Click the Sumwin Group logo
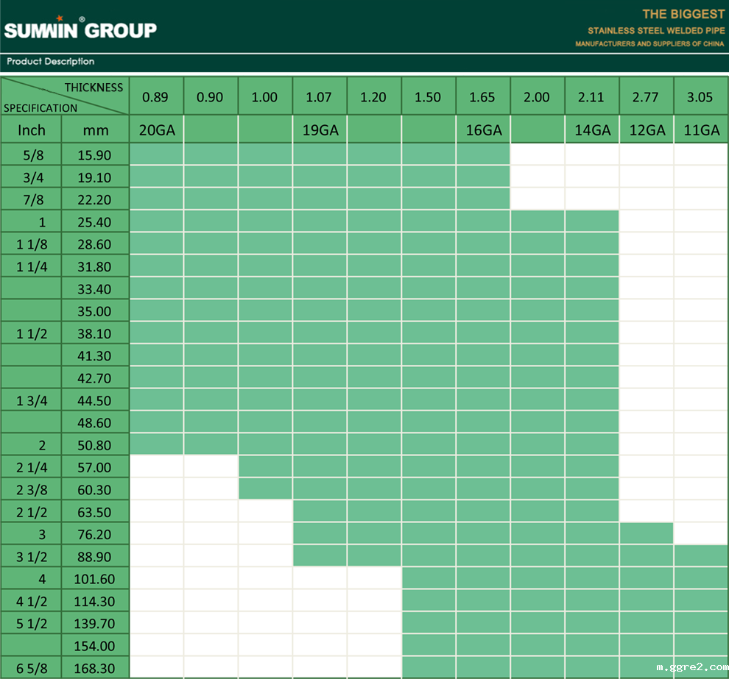Image resolution: width=729 pixels, height=679 pixels. coord(80,29)
